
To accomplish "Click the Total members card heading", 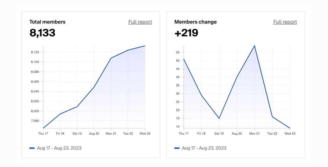I will click(47, 22).
